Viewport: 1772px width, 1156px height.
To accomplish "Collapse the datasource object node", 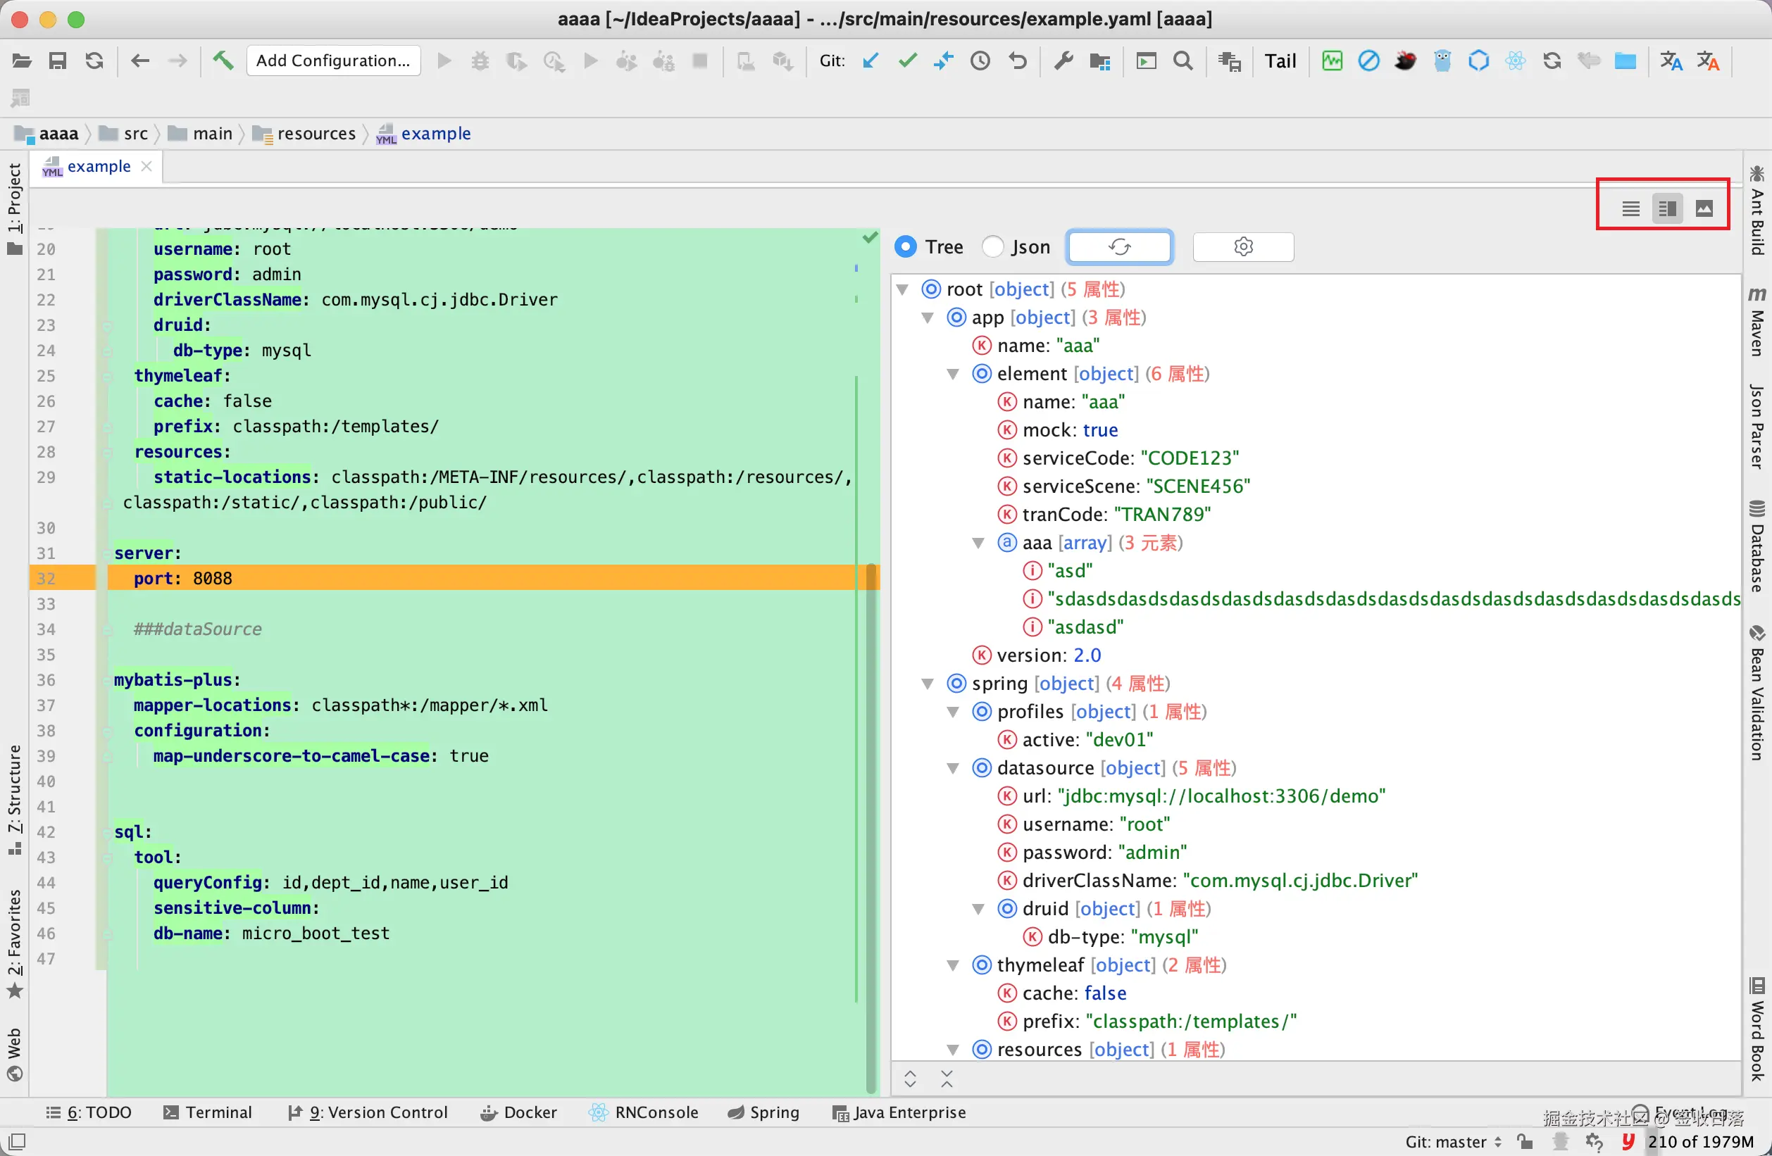I will tap(953, 767).
